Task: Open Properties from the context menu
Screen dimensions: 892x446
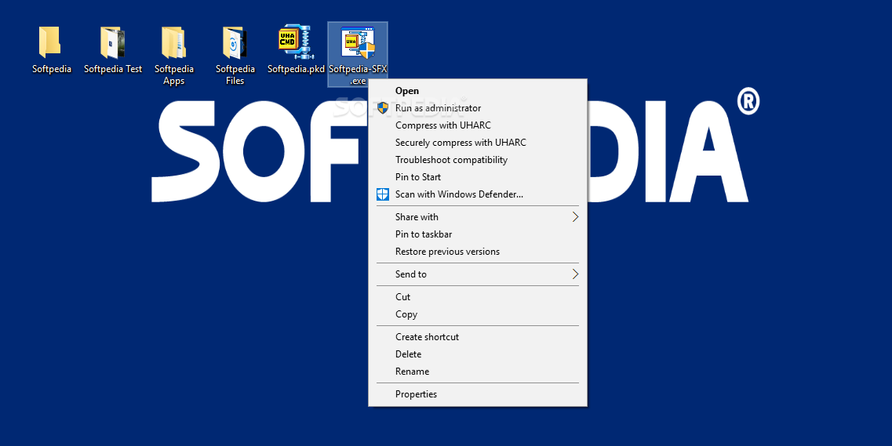Action: [478, 394]
